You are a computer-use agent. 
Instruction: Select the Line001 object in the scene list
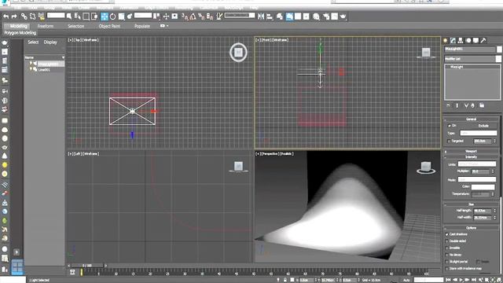[44, 70]
